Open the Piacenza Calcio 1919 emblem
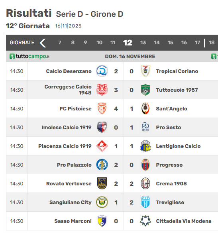The width and height of the screenshot is (218, 234). 102,146
